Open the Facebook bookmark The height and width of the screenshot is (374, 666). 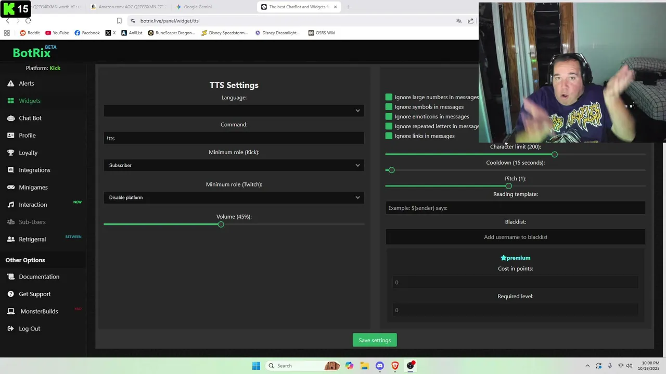pos(87,33)
